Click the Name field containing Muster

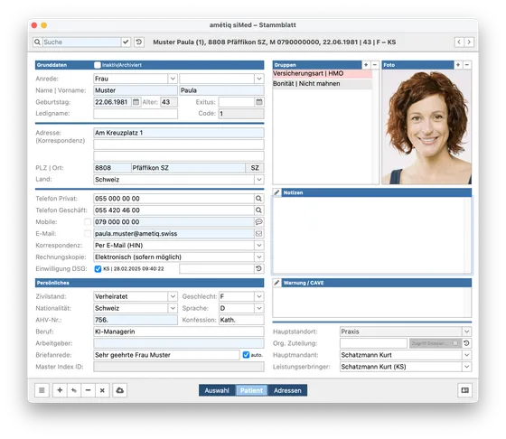[136, 90]
